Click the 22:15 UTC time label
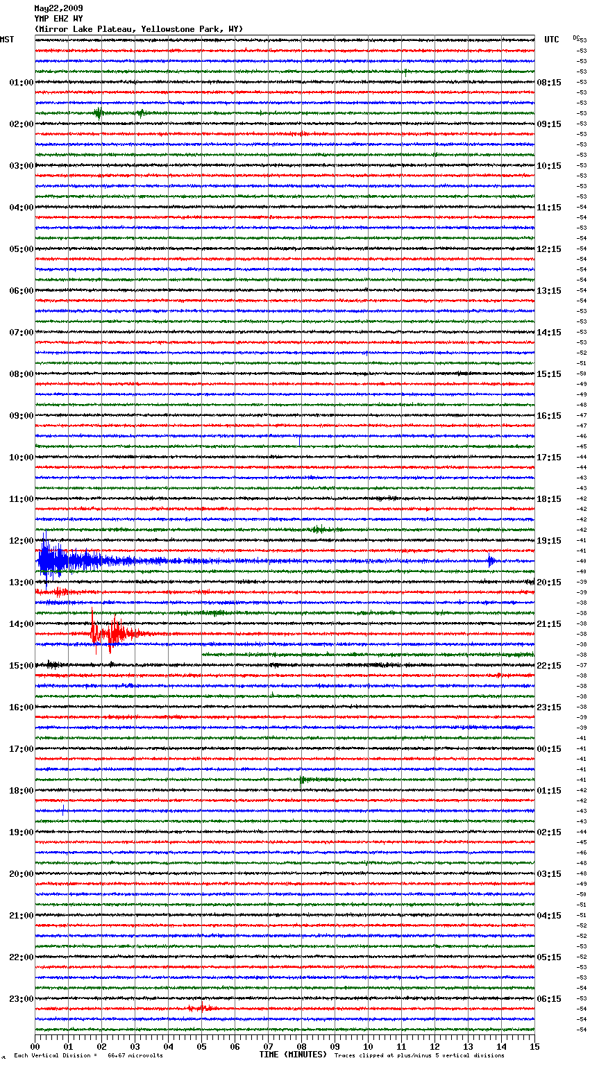 click(x=549, y=666)
